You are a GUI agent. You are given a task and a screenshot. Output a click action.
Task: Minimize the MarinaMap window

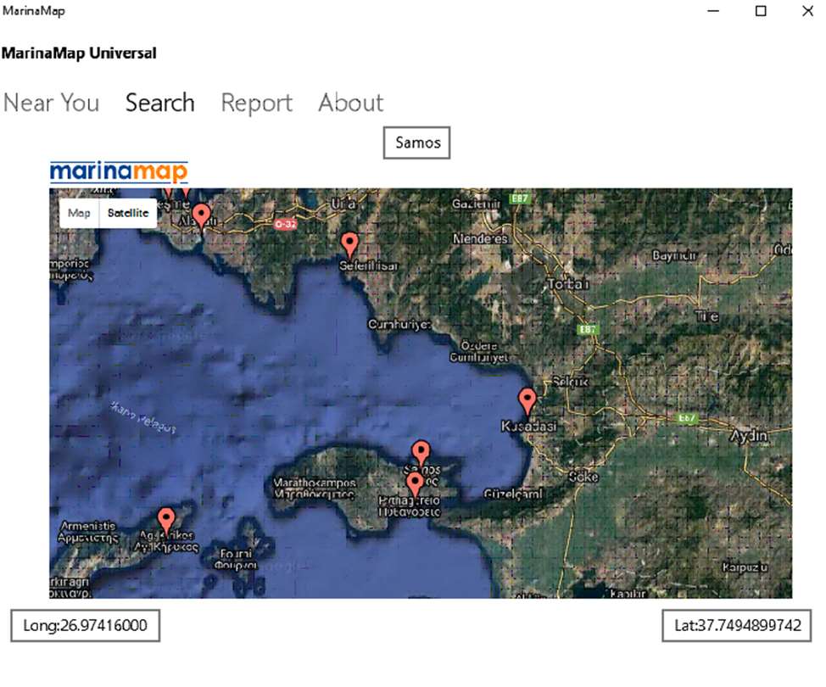712,11
